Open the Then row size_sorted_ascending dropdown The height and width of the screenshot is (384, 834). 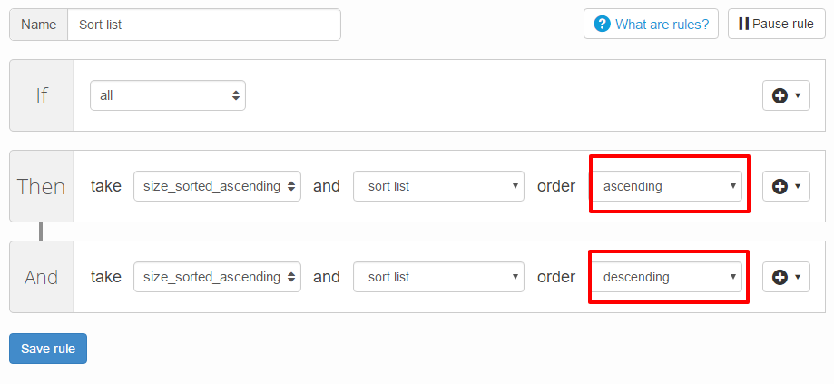[x=217, y=186]
